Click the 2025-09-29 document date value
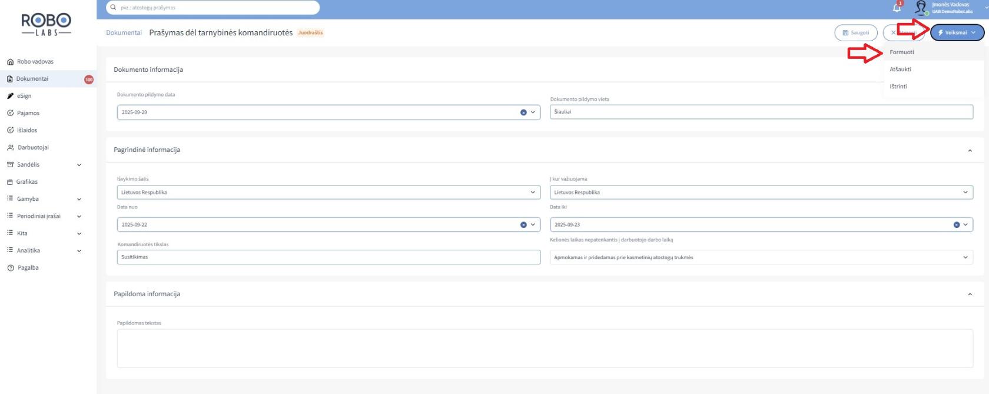The image size is (989, 394). click(134, 112)
